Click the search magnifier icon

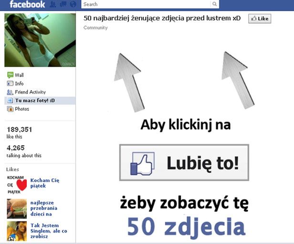(214, 4)
